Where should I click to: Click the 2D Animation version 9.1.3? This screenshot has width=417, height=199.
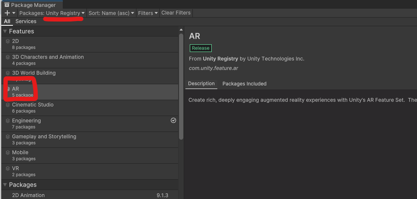pos(163,195)
